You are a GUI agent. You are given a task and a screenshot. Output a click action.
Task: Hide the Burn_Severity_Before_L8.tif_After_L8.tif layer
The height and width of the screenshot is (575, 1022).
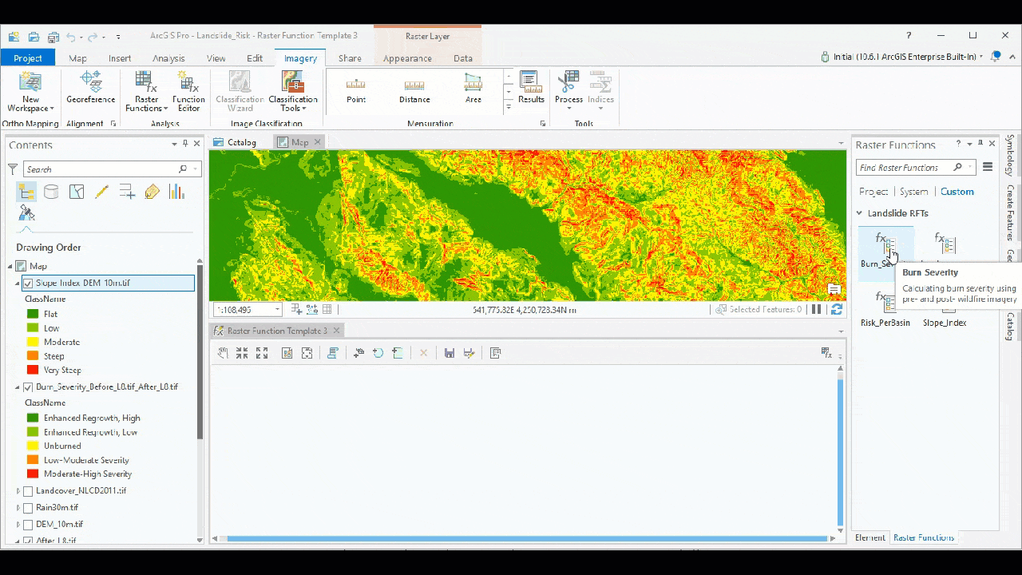29,387
